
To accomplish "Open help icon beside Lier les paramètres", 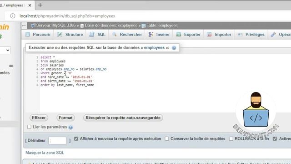I will pos(71,128).
